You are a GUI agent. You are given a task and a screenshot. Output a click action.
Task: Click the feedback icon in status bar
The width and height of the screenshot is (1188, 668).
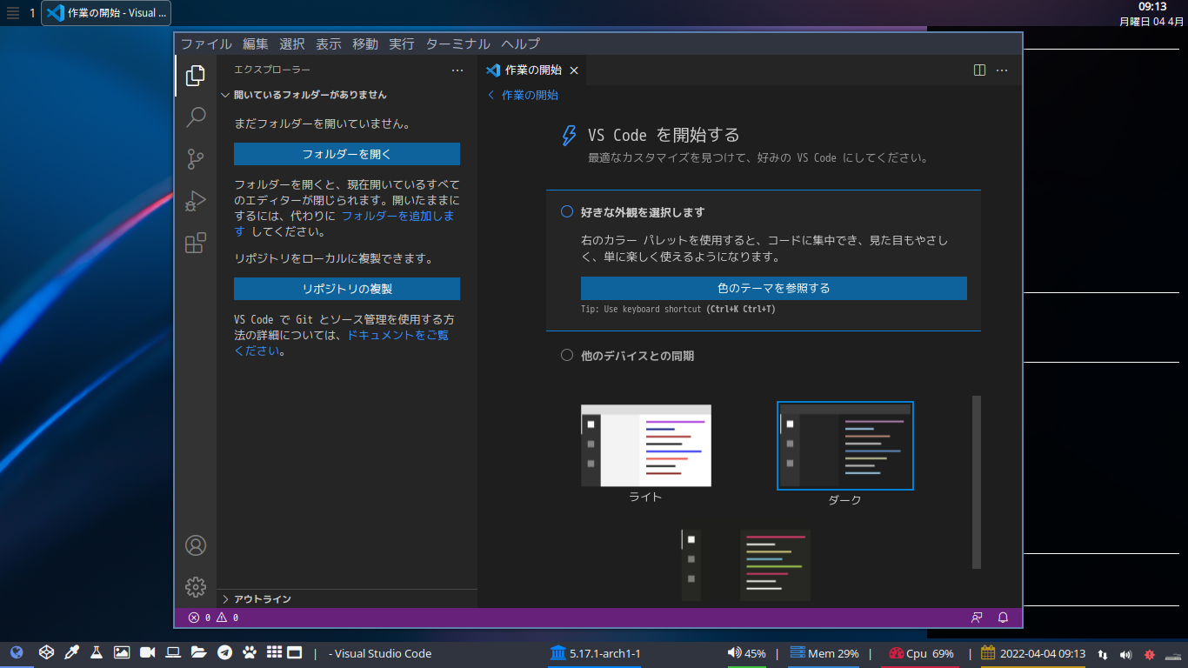coord(977,618)
